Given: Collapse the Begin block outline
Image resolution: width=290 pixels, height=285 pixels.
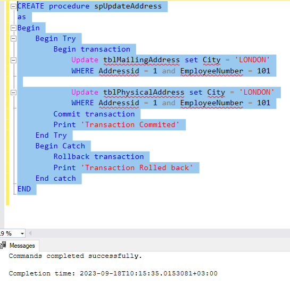Looking at the screenshot, I should [x=13, y=28].
